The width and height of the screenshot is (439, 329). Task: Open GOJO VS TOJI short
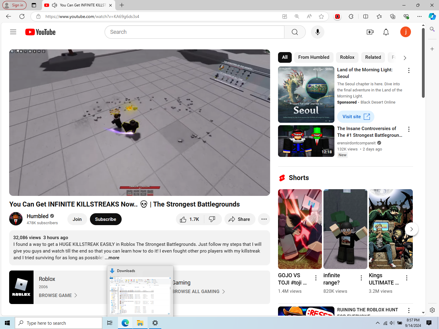(x=300, y=229)
